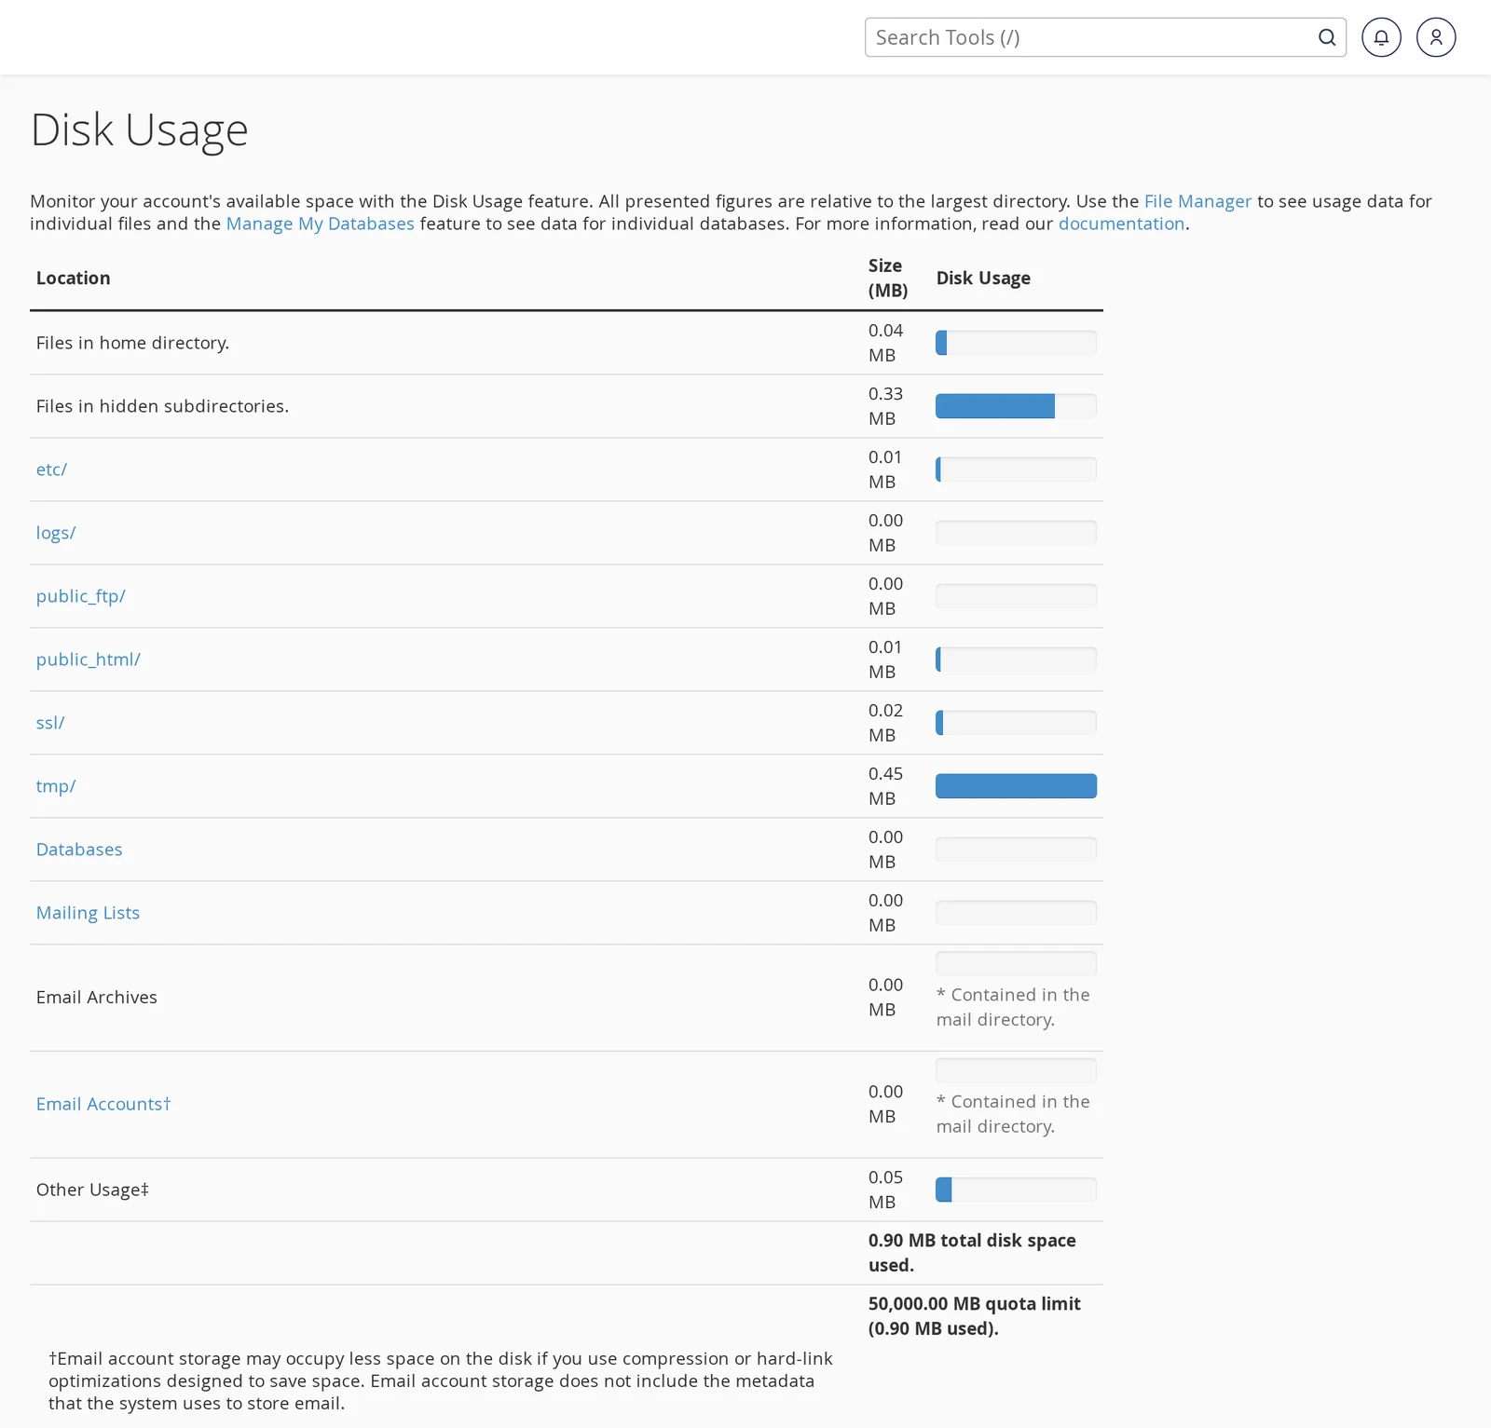Select 'Files in home directory.' row text
1491x1428 pixels.
132,343
